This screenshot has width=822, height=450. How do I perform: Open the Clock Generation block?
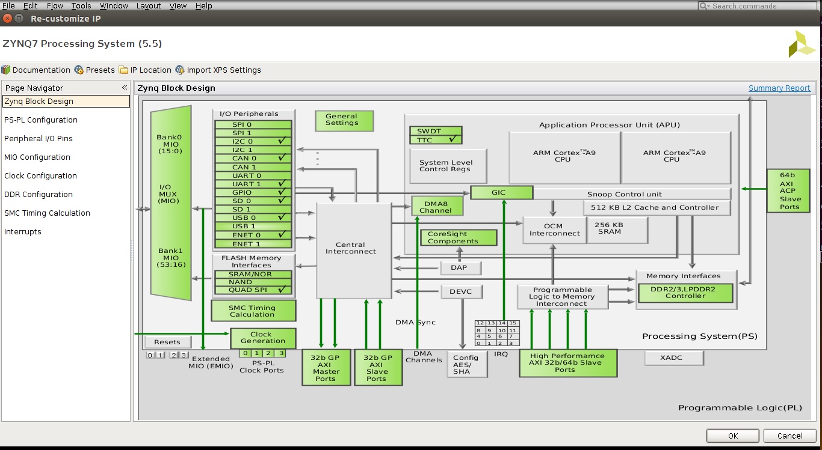(263, 338)
